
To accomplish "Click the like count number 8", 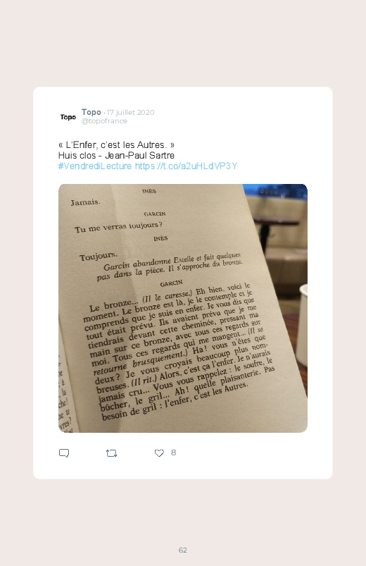I will tap(173, 453).
